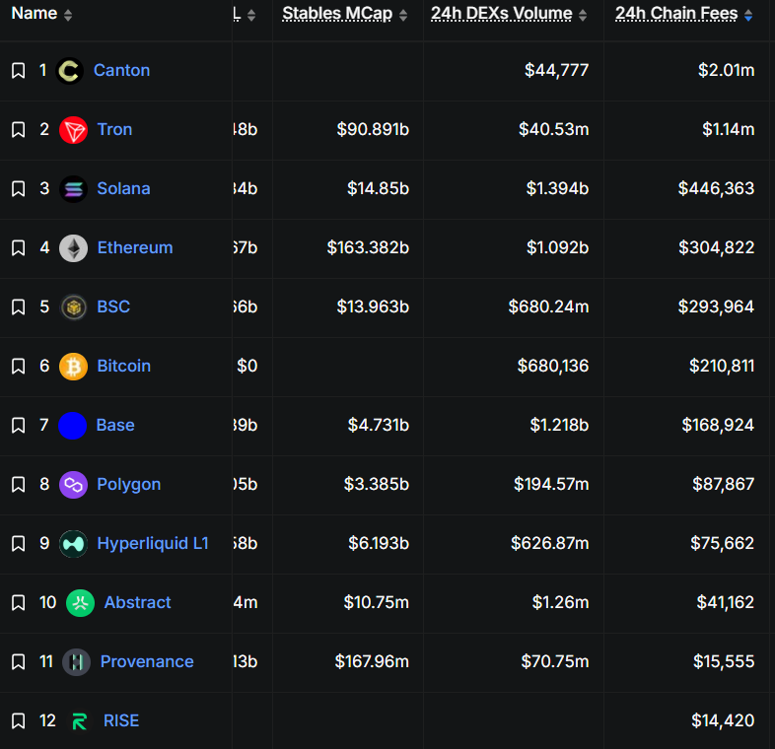Click the 24h Chain Fees header
This screenshot has width=775, height=749.
pos(676,14)
